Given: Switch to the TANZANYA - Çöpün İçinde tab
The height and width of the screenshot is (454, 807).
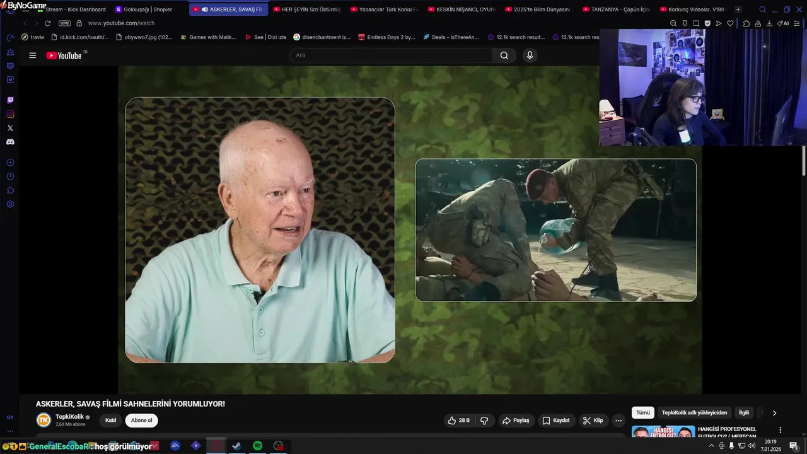Looking at the screenshot, I should (616, 9).
